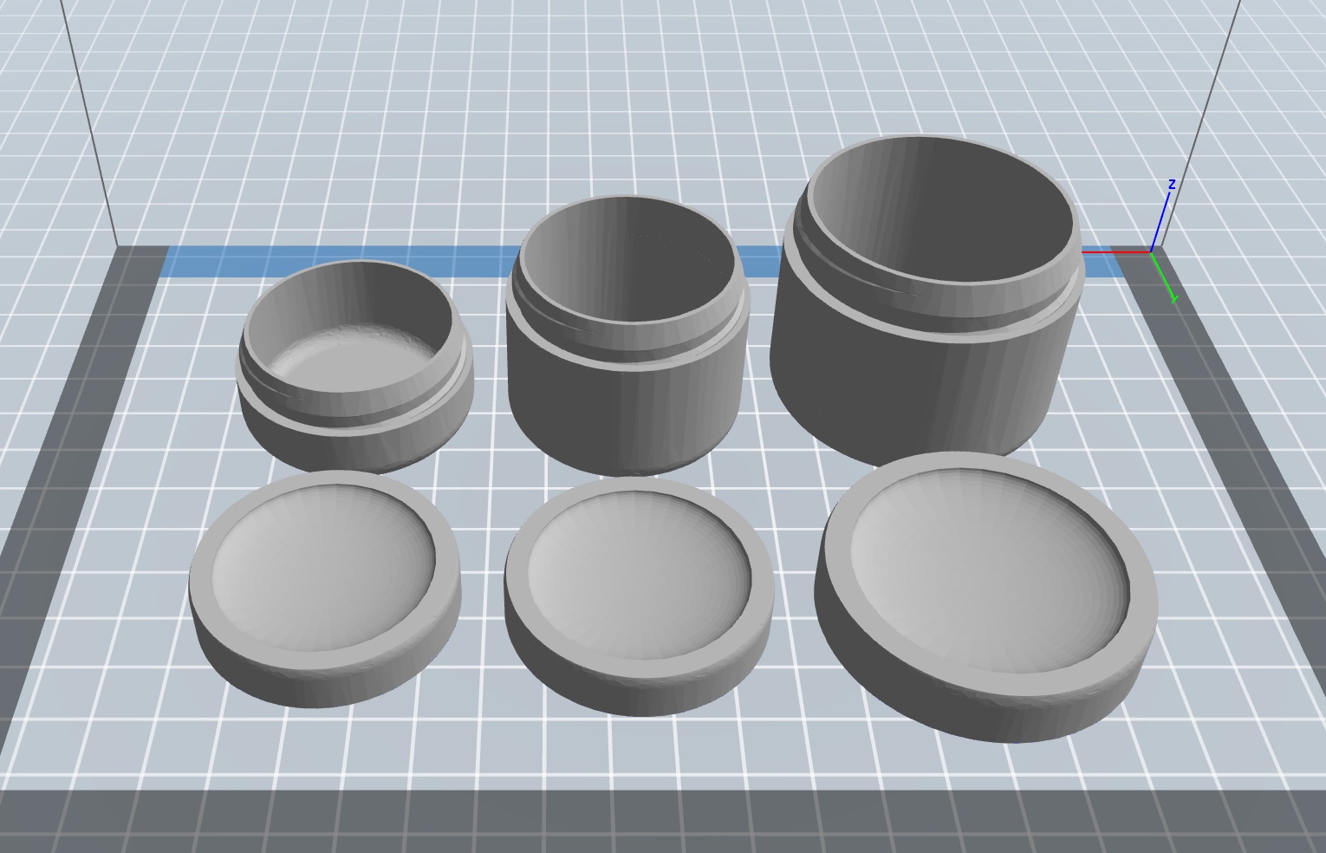The image size is (1326, 853).
Task: Click the Z label on the axis gizmo
Action: click(x=1172, y=184)
